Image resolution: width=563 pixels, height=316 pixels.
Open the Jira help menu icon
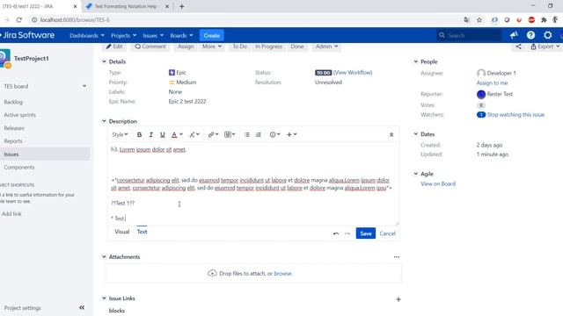(530, 35)
